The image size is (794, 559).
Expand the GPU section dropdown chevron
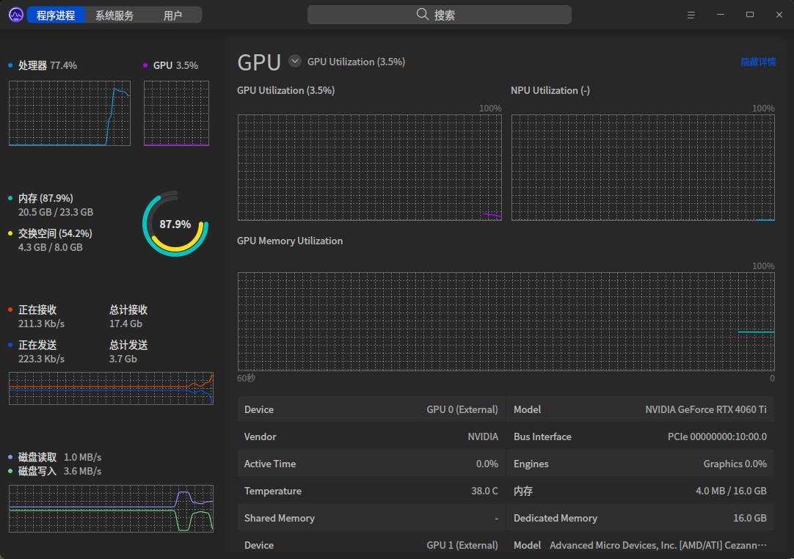tap(295, 62)
